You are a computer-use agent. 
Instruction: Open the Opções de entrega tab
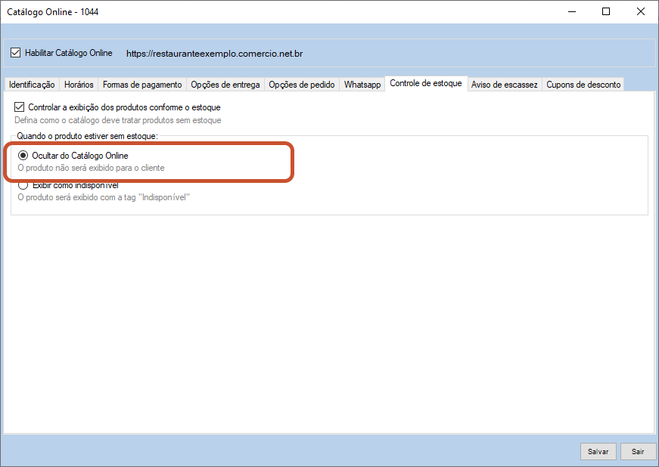click(225, 85)
